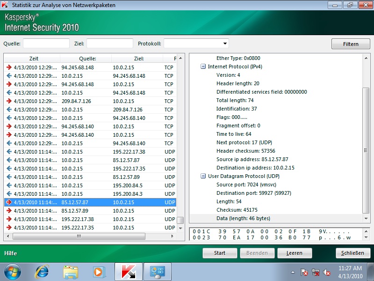This screenshot has height=281, width=374.
Task: Sort packets by Quelle: column header
Action: click(87, 58)
